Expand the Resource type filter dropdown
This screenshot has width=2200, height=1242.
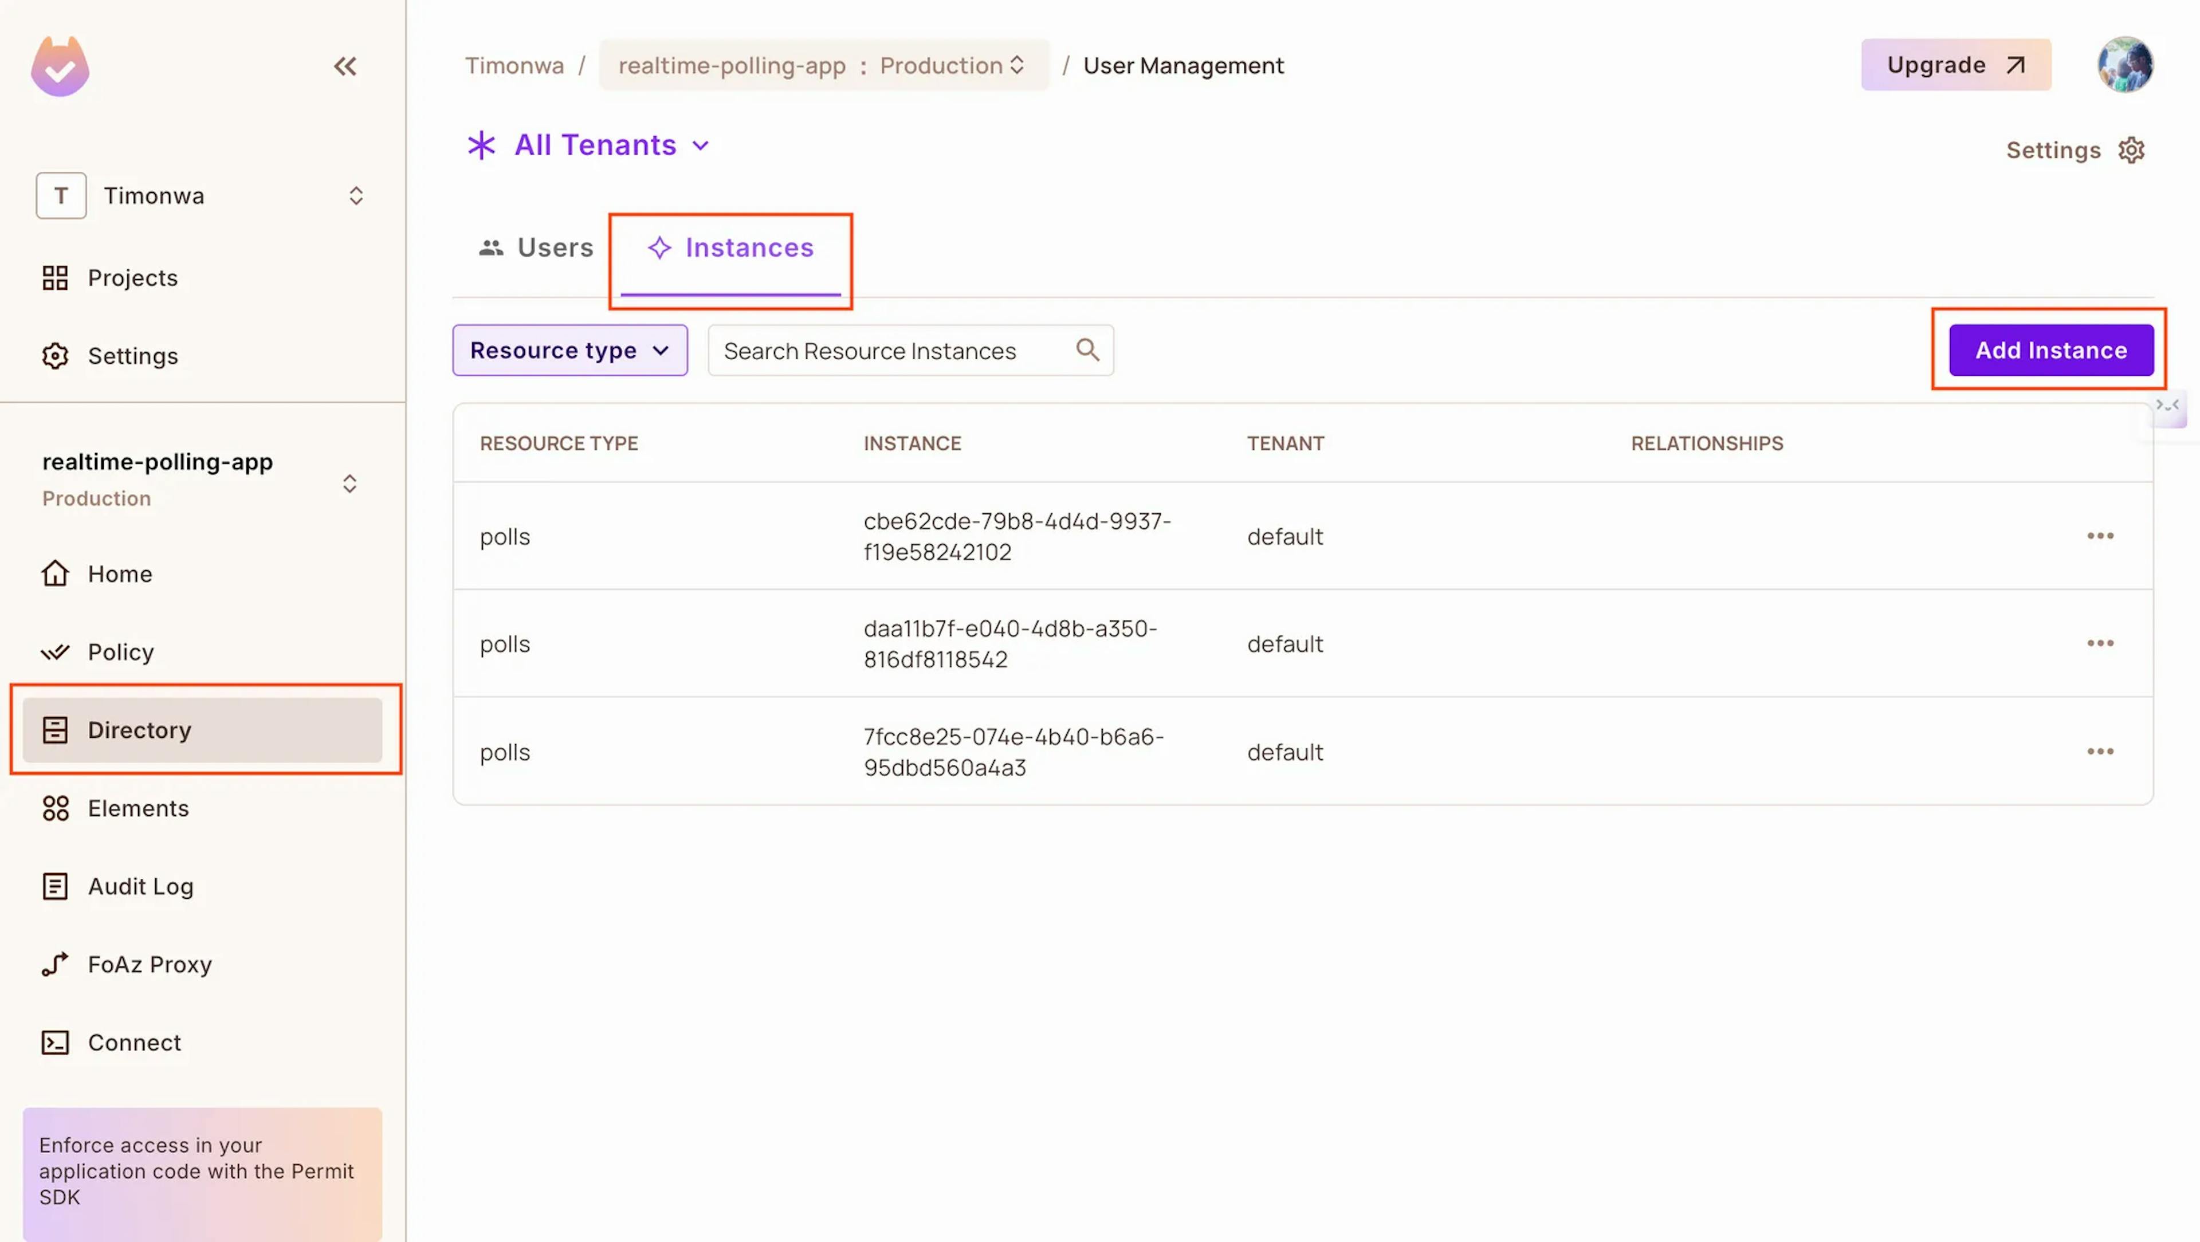click(x=569, y=350)
